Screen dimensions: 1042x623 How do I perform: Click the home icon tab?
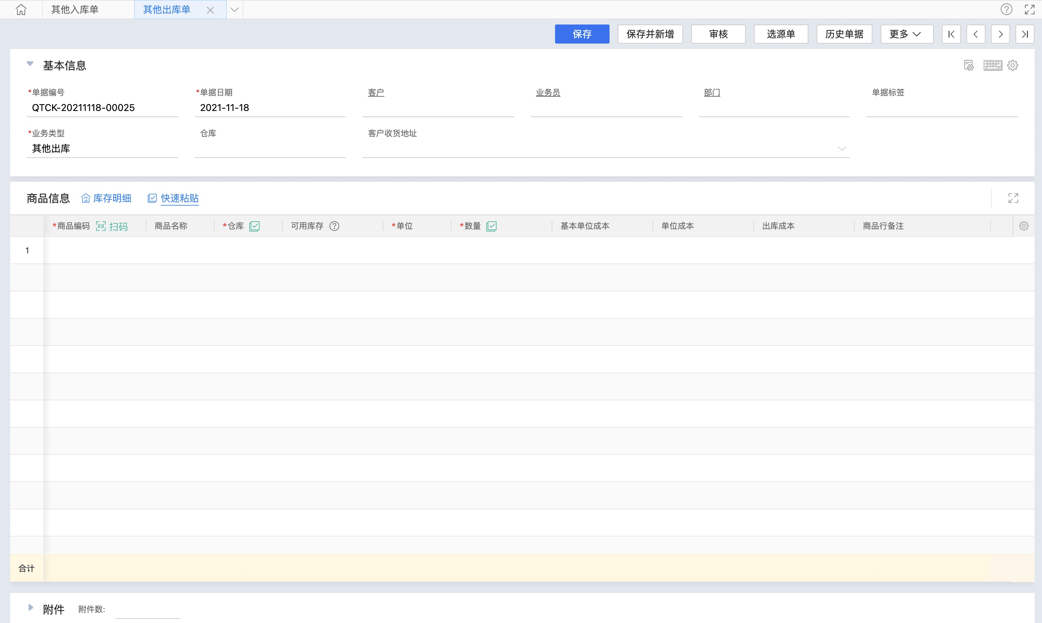point(21,9)
